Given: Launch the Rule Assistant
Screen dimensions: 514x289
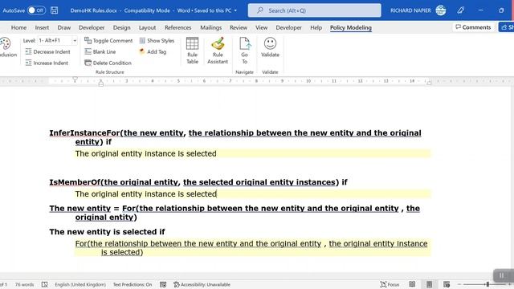Looking at the screenshot, I should pyautogui.click(x=218, y=51).
